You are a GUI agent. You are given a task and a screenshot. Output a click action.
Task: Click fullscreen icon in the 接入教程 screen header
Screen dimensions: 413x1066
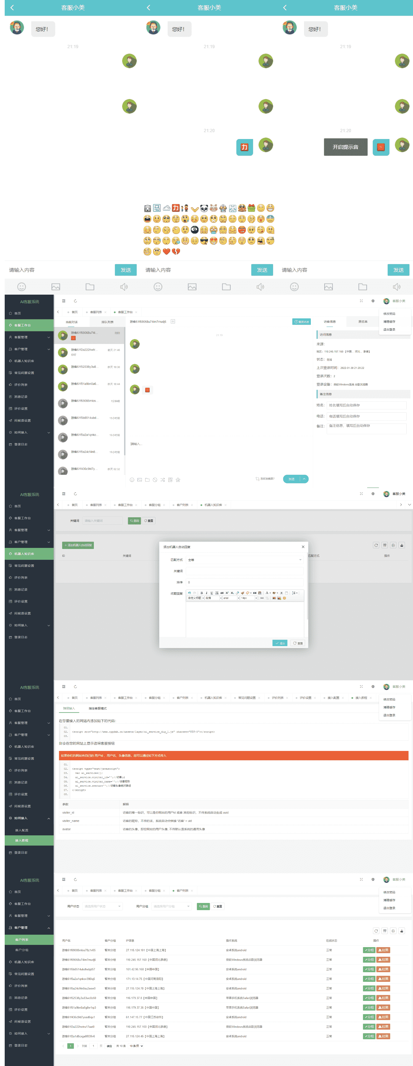coord(361,686)
